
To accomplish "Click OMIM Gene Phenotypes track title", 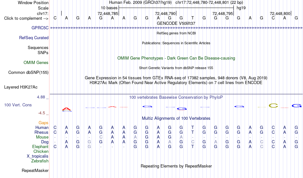I will point(176,58).
